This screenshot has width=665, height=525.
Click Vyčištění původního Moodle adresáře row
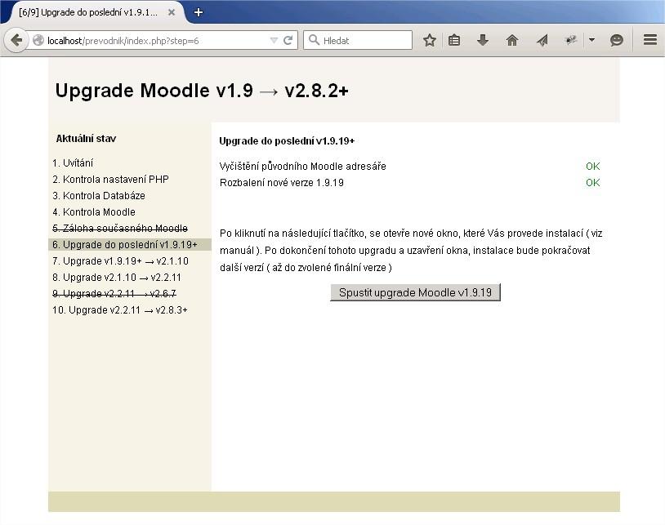pyautogui.click(x=409, y=166)
